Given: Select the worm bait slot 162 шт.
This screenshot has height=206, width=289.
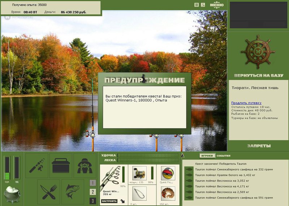Looking at the screenshot, I should coord(168,193).
